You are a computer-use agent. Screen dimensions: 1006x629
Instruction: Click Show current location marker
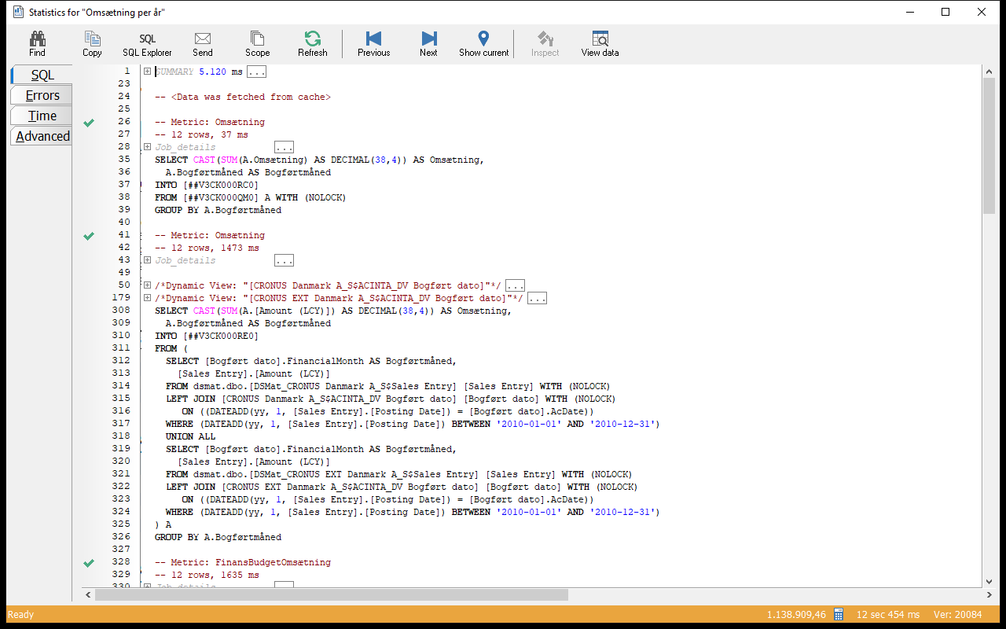pyautogui.click(x=484, y=44)
